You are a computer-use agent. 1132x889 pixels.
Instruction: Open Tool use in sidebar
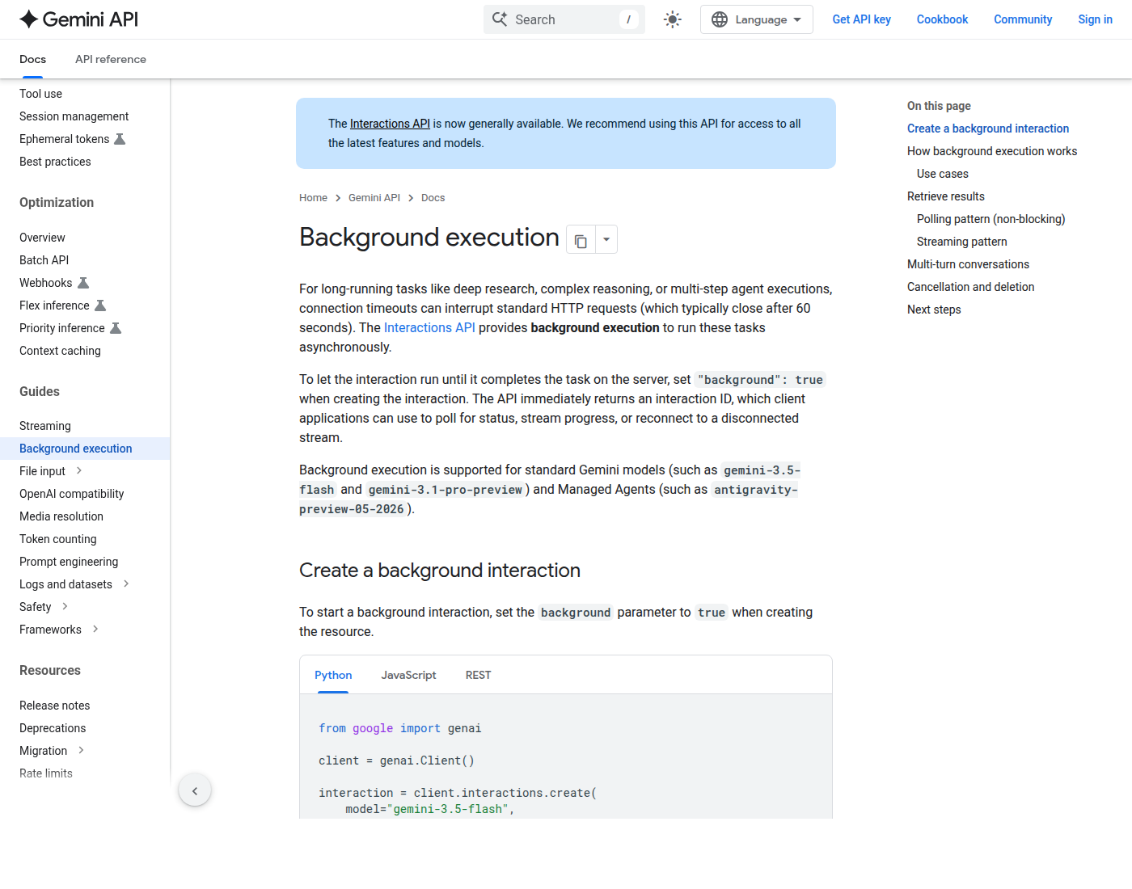(40, 94)
